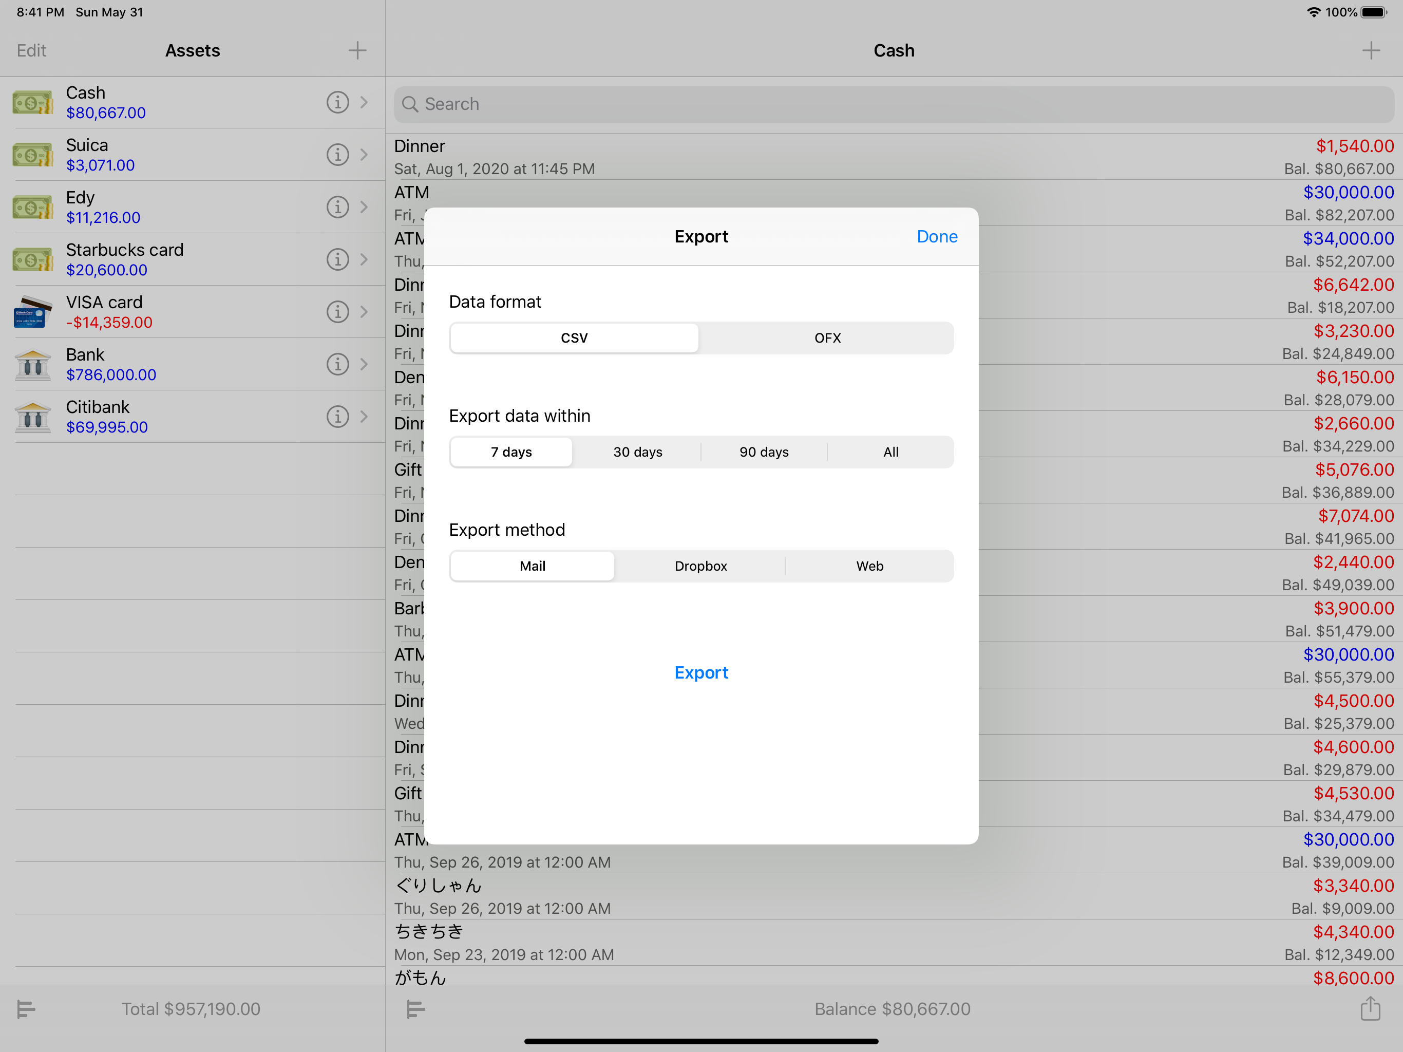Tap the Bal. $39,009.00 entry
Screen dimensions: 1403x1052
[1338, 862]
